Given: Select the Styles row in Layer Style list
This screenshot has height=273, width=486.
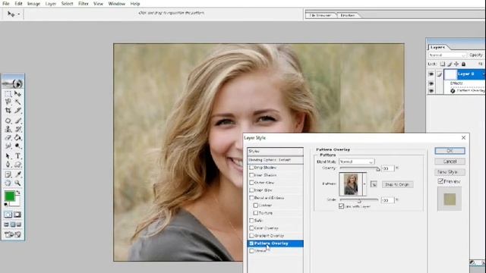Looking at the screenshot, I should pos(275,152).
